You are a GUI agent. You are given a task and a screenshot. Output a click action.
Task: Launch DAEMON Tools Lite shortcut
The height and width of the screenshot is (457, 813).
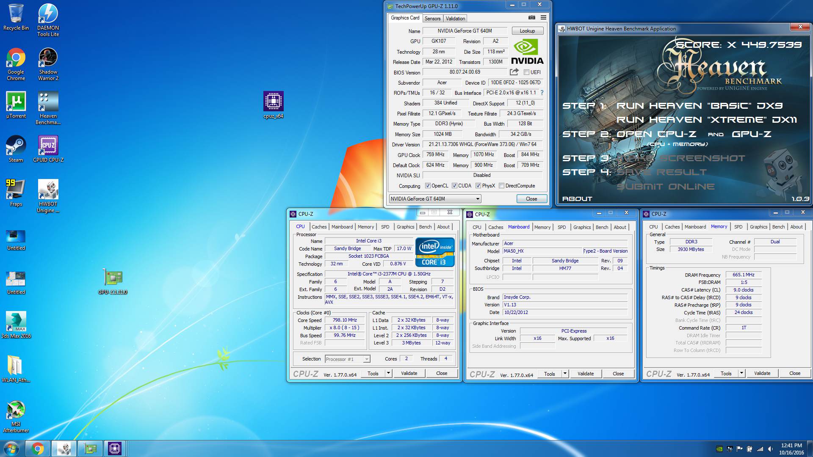coord(48,20)
